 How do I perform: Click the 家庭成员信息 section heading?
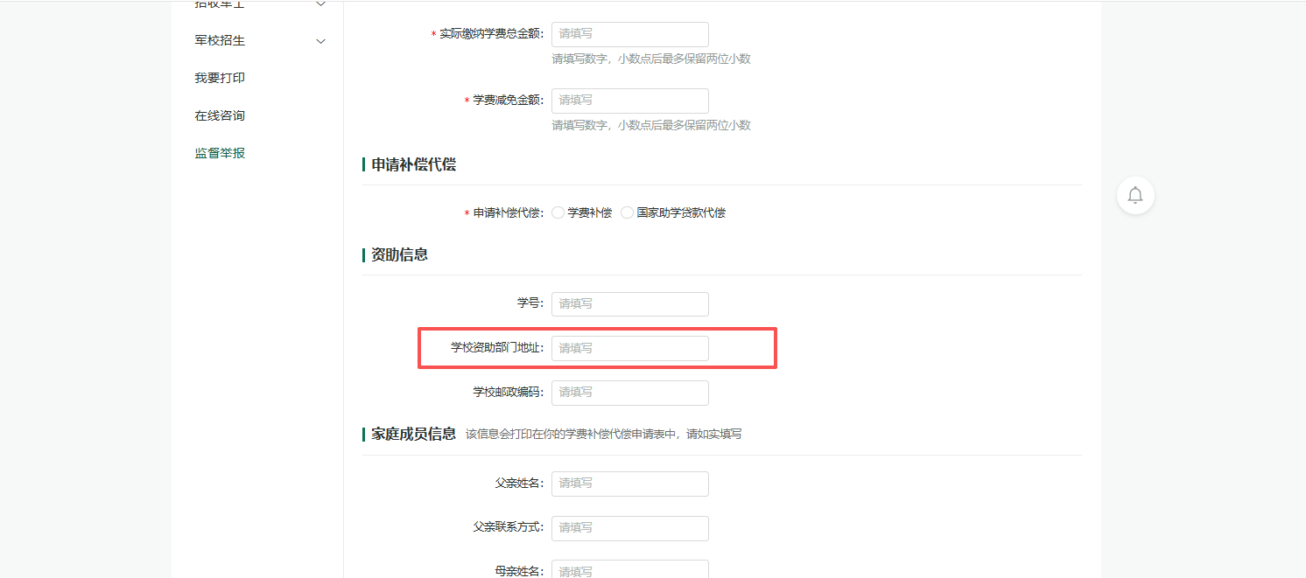[413, 434]
